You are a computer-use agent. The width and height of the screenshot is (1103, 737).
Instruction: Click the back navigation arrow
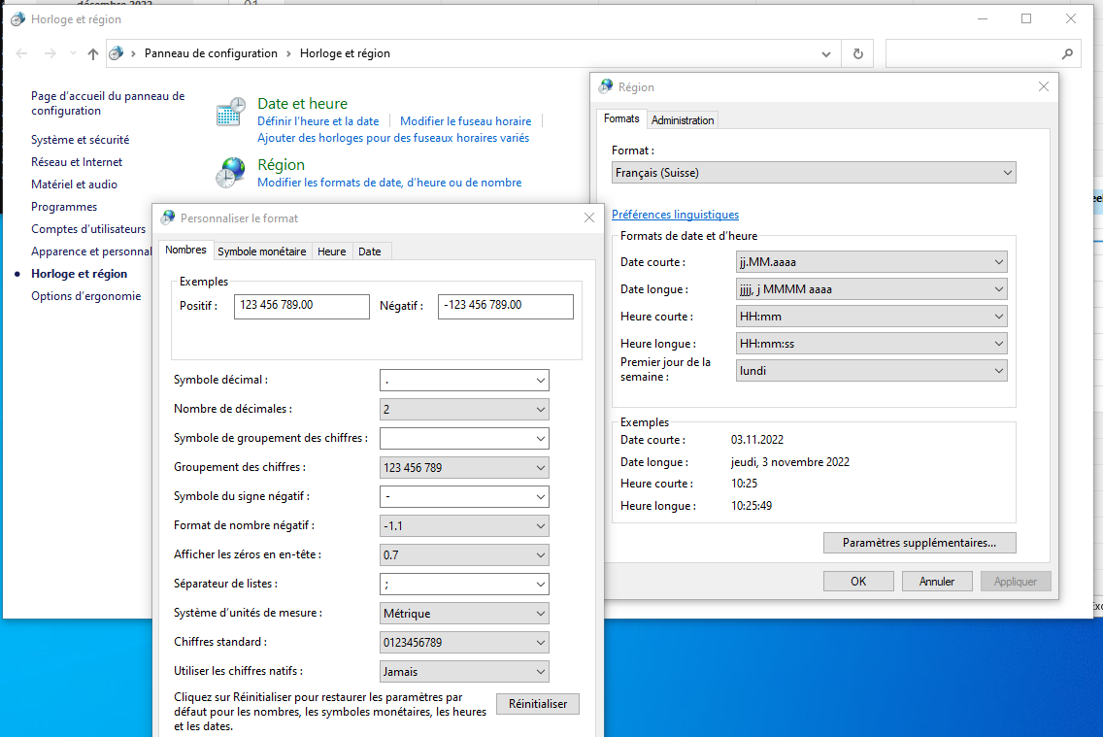click(x=22, y=54)
